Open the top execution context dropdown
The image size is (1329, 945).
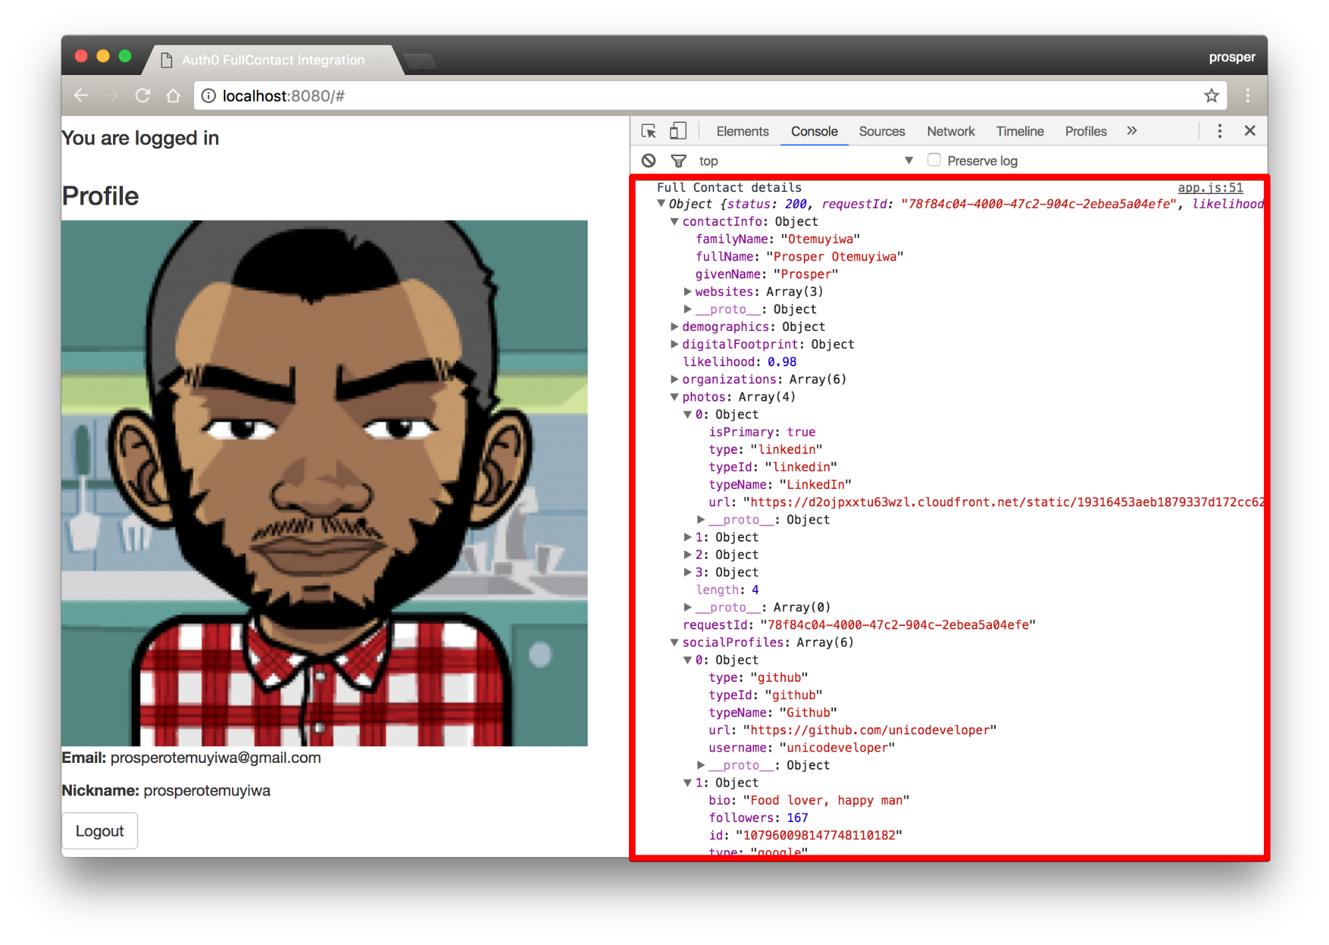click(x=908, y=161)
